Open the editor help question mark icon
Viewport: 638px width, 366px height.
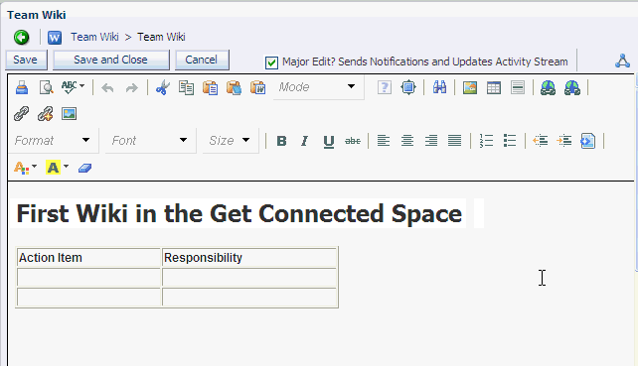click(385, 87)
